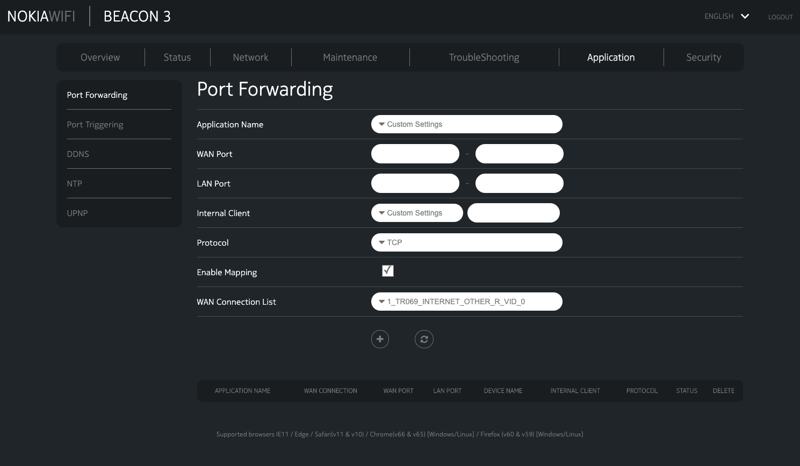Click the add port forwarding rule plus icon

tap(380, 339)
